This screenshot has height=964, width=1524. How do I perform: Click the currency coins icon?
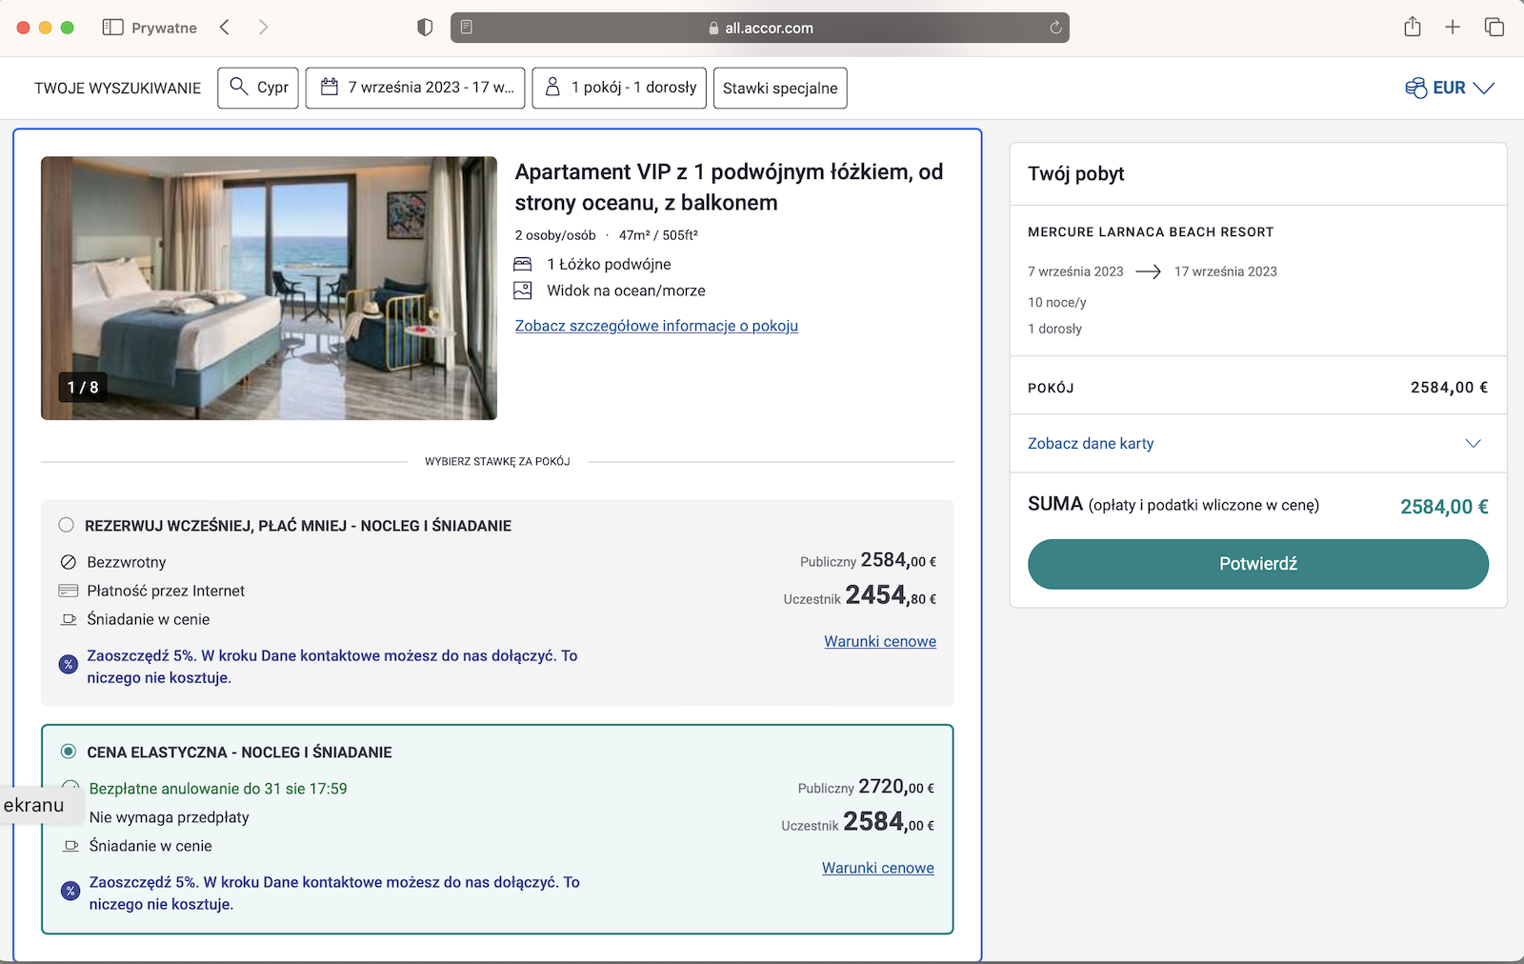[1415, 88]
